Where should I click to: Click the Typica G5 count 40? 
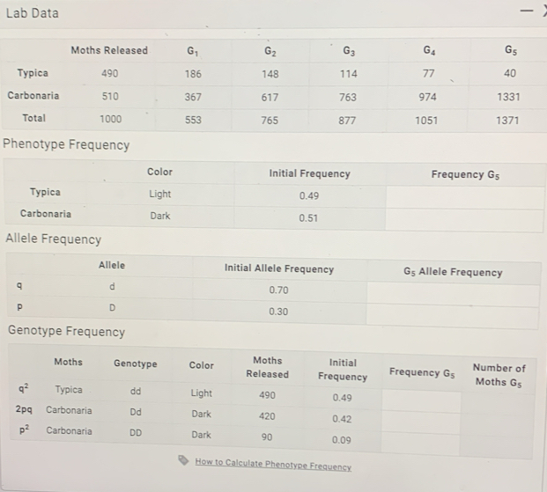click(x=510, y=73)
